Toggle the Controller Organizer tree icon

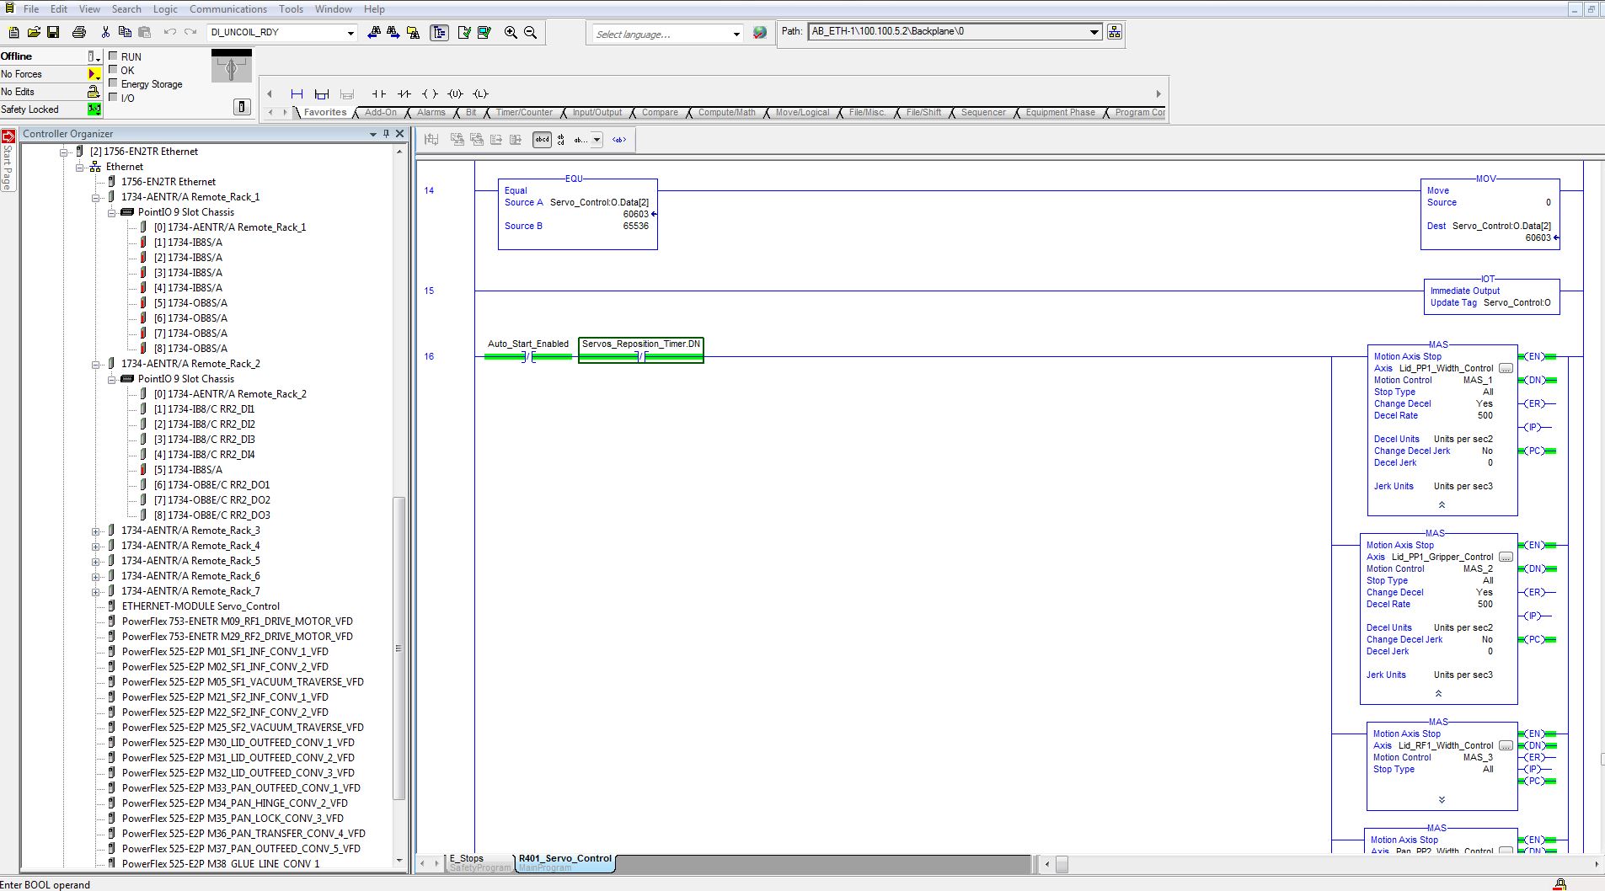[439, 32]
